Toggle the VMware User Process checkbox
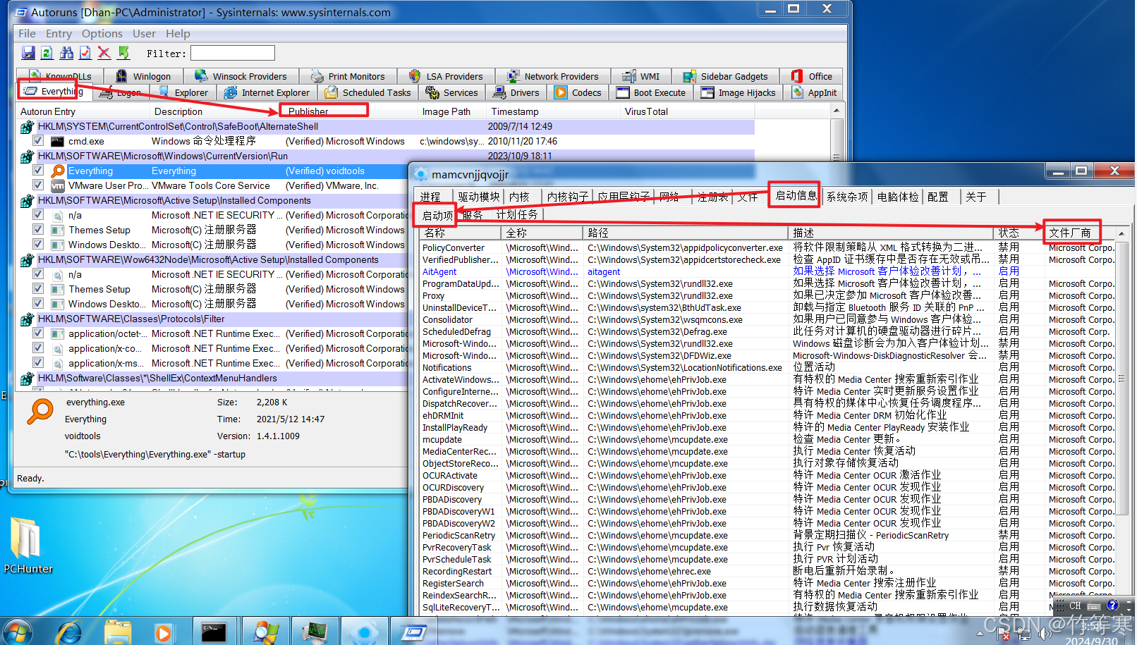 [38, 185]
